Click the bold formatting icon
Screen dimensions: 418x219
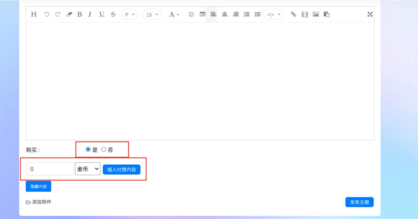[79, 15]
